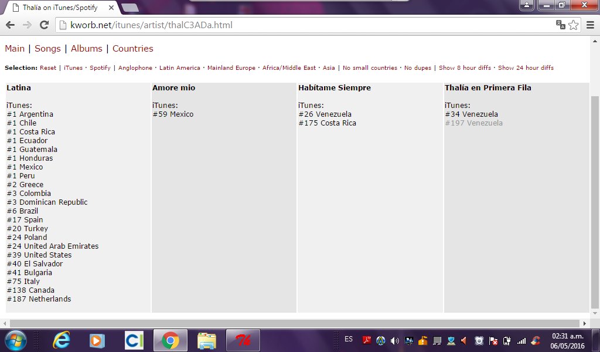600x352 pixels.
Task: Click the scroll right arrow
Action: point(584,324)
